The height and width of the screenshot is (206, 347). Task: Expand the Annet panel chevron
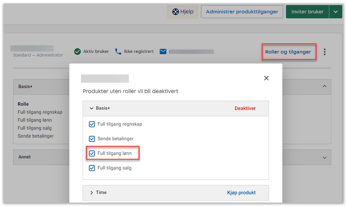coord(325,158)
